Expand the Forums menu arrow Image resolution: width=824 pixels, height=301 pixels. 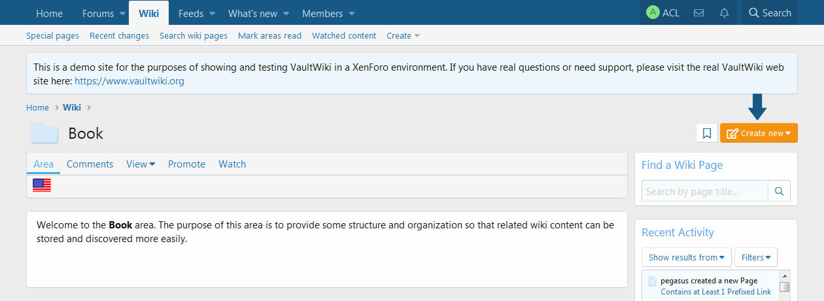click(x=122, y=14)
